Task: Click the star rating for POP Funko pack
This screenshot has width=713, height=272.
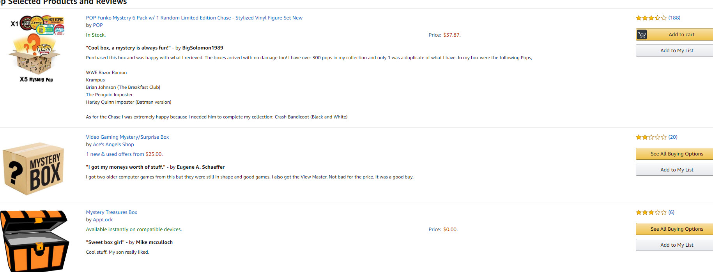Action: (x=651, y=18)
